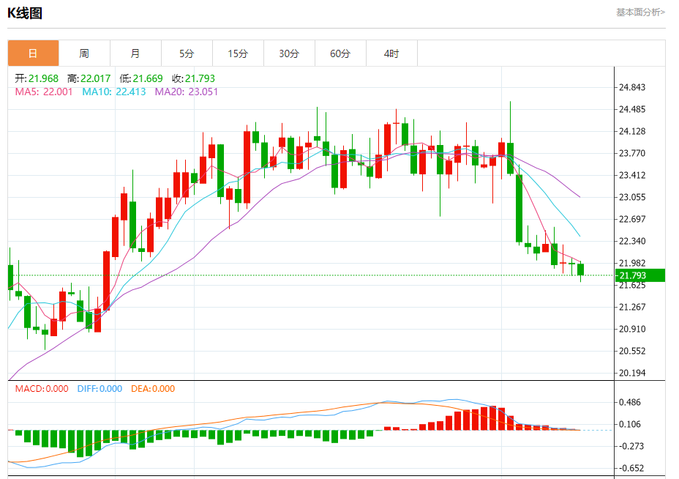This screenshot has height=479, width=679.
Task: Click the 23.055 price axis label
Action: click(631, 197)
